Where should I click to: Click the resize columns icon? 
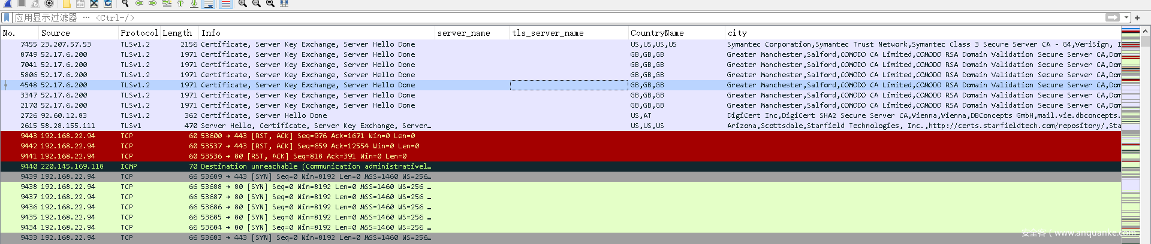coord(284,4)
